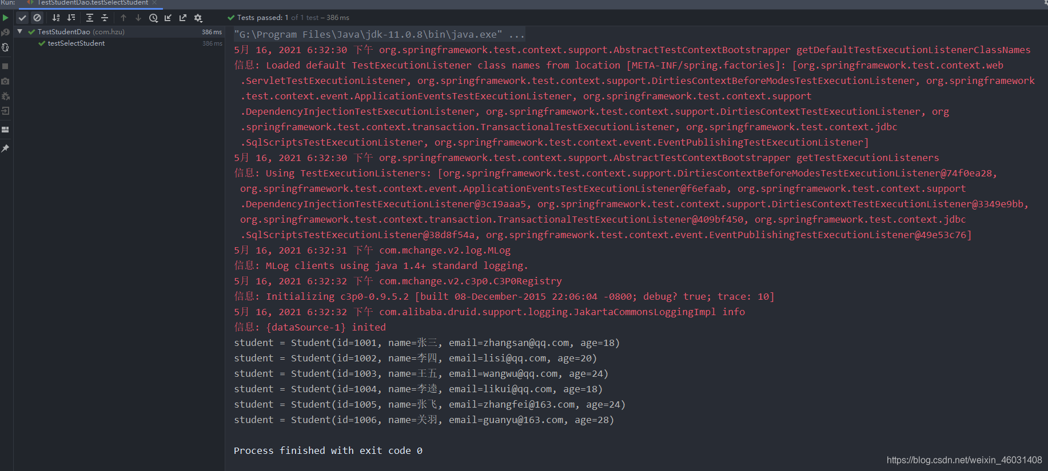Stop process square button

click(x=5, y=66)
